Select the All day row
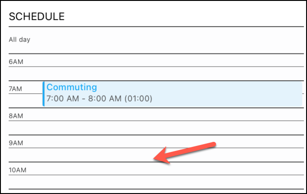 [156, 40]
